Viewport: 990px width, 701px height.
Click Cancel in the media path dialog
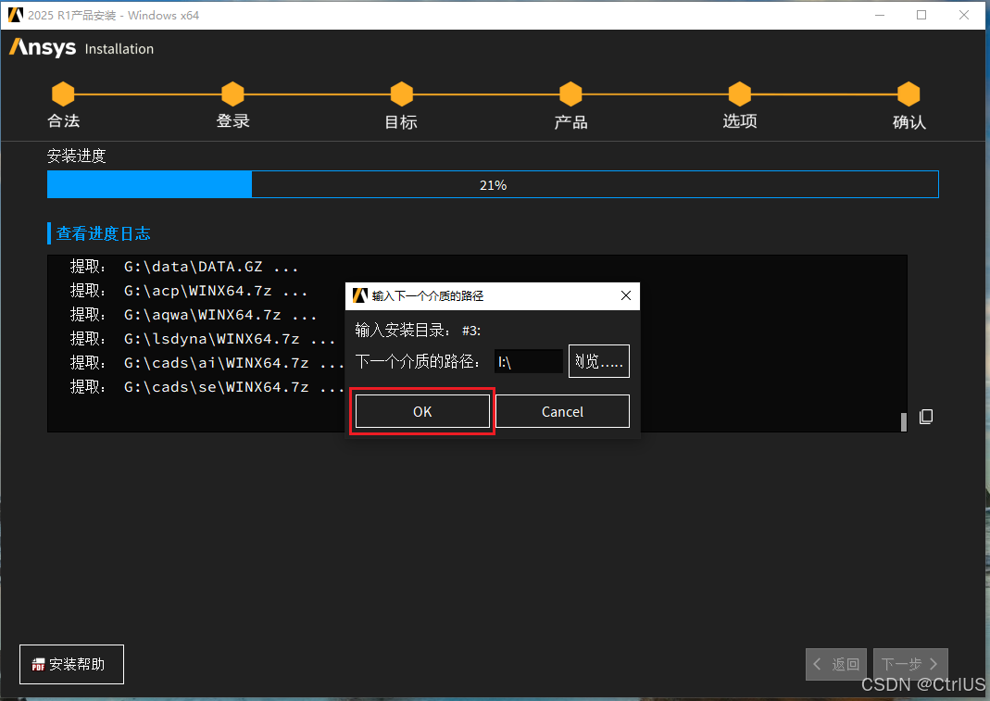[x=562, y=412]
